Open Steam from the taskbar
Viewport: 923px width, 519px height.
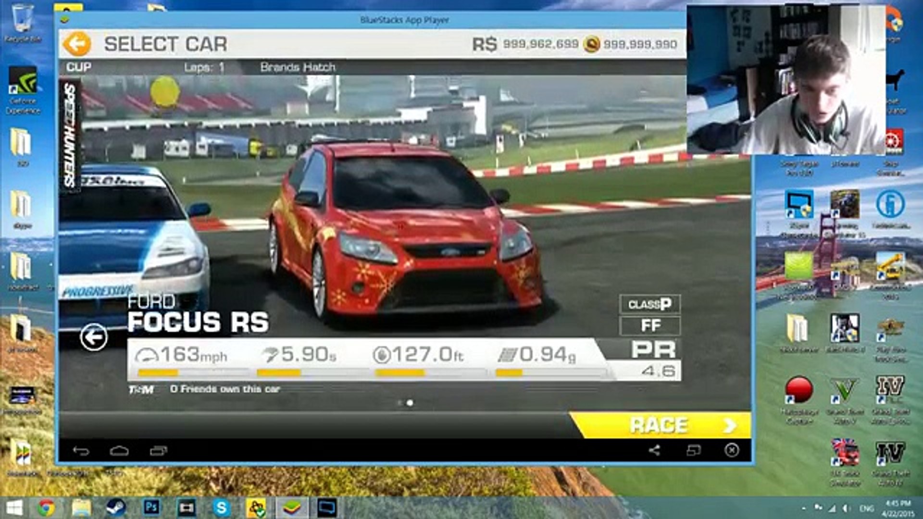pos(116,507)
